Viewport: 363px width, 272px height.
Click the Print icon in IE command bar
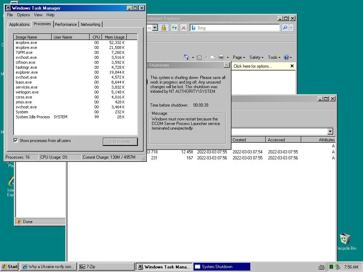[221, 57]
